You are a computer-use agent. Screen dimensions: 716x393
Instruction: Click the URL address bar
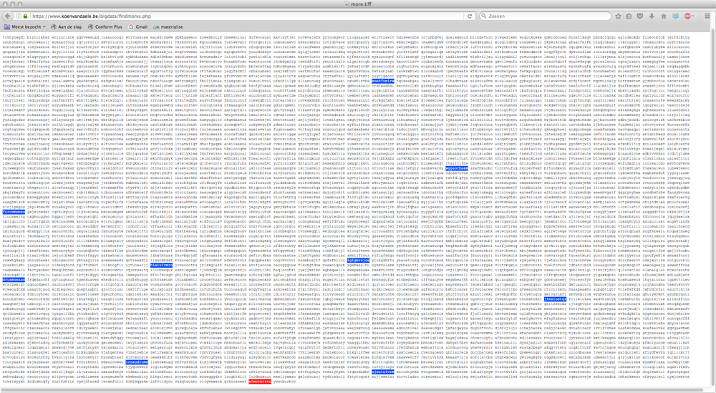tap(246, 16)
